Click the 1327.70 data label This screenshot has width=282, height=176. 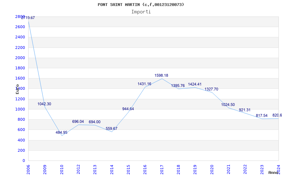[x=211, y=89]
